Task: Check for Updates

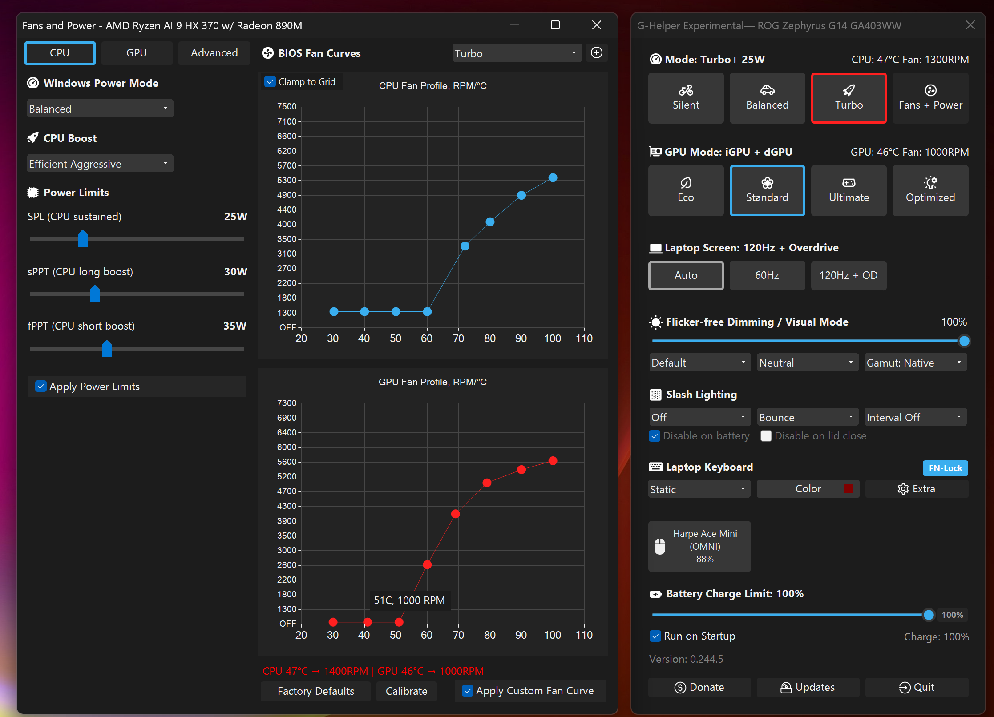Action: [x=808, y=687]
